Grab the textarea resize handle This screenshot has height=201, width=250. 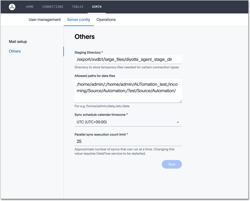point(181,101)
